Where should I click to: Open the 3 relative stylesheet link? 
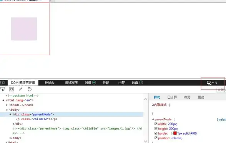pyautogui.click(x=221, y=119)
